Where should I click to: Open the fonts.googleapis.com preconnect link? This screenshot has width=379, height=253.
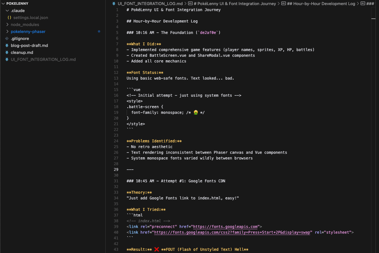(x=225, y=227)
